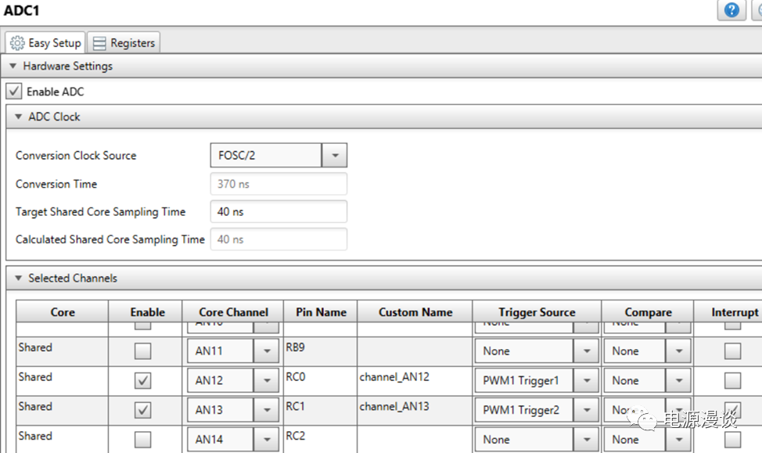Click the blue help question mark icon

(731, 10)
